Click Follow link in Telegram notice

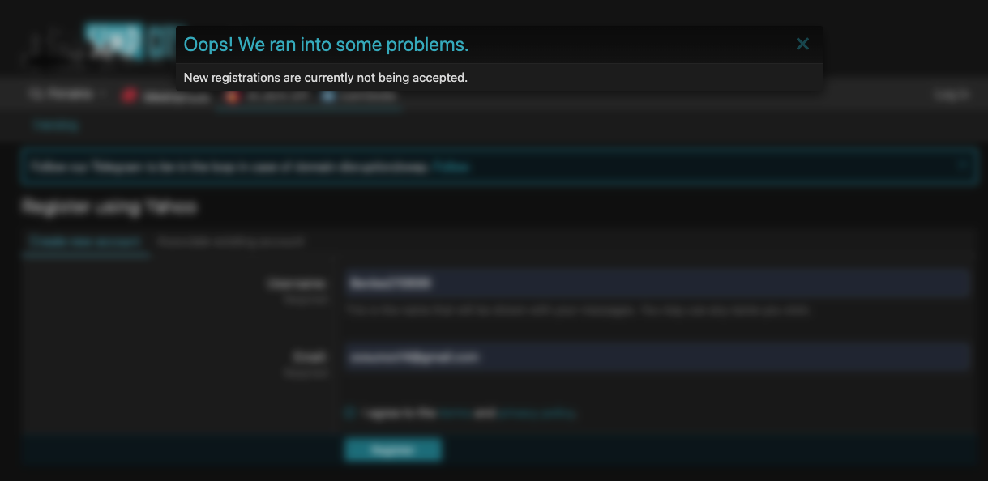coord(451,167)
